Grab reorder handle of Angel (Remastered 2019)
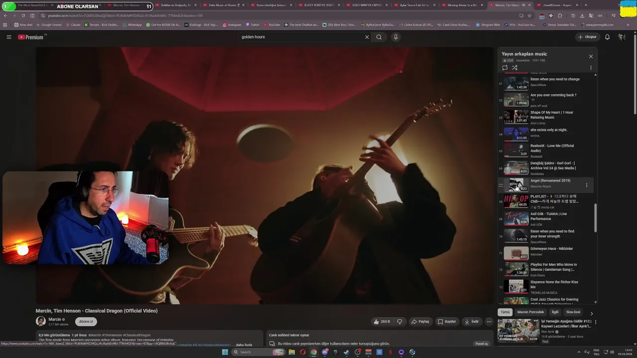Image resolution: width=637 pixels, height=358 pixels. 501,185
